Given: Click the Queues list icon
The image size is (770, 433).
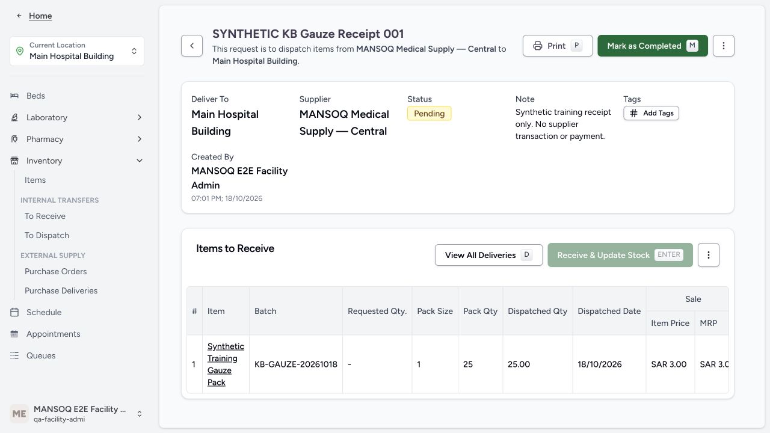Looking at the screenshot, I should click(14, 355).
